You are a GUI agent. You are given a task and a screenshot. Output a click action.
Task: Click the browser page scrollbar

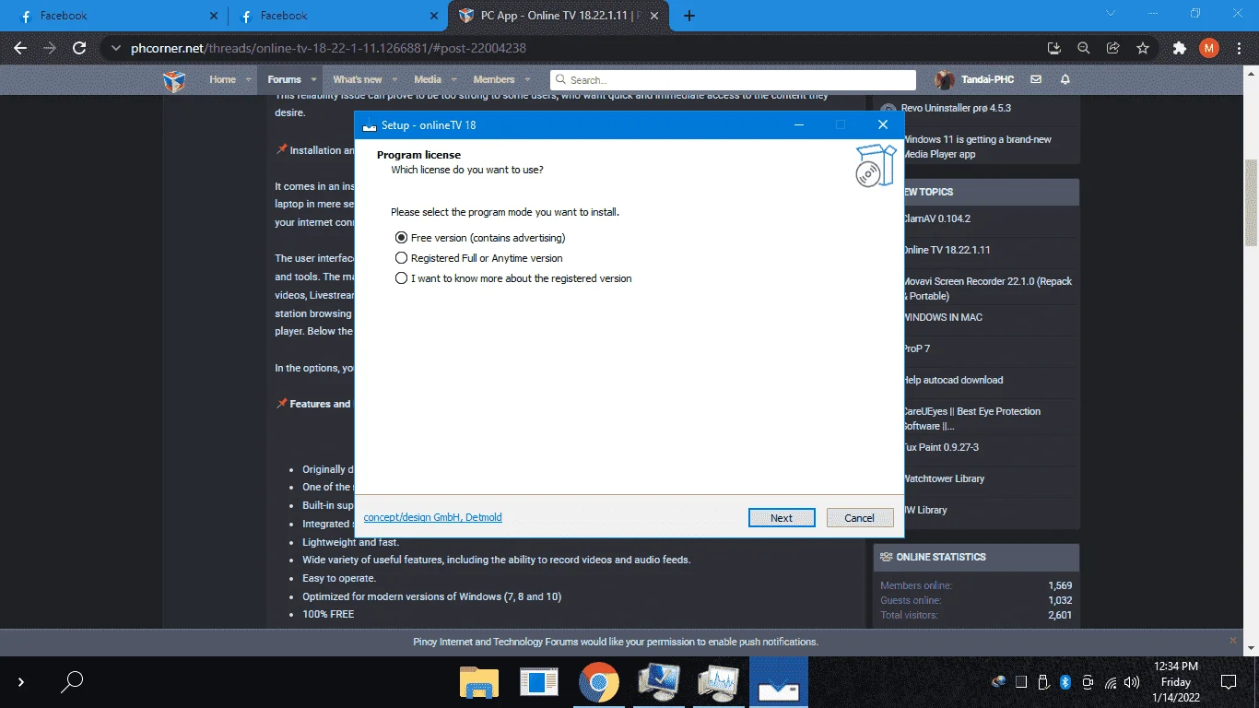point(1251,203)
